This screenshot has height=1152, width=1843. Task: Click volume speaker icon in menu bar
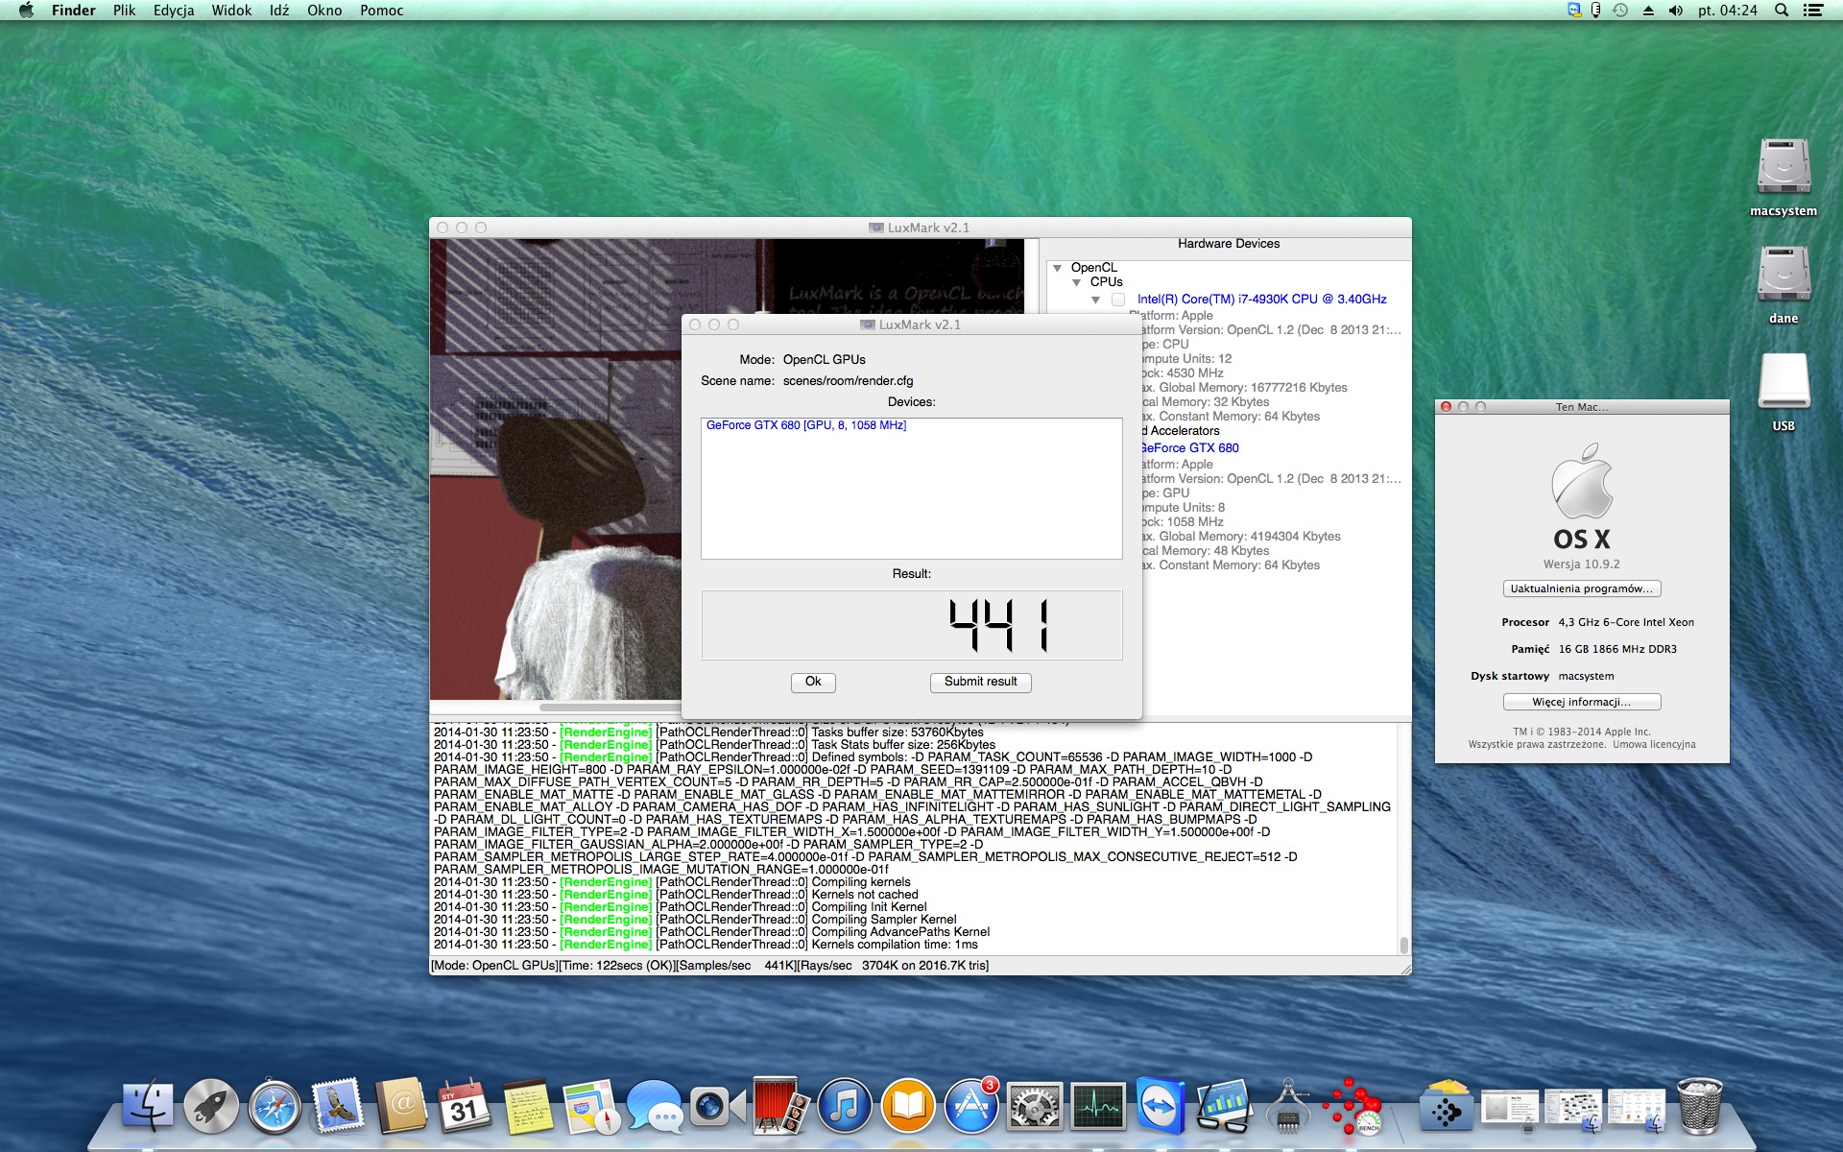(x=1676, y=11)
